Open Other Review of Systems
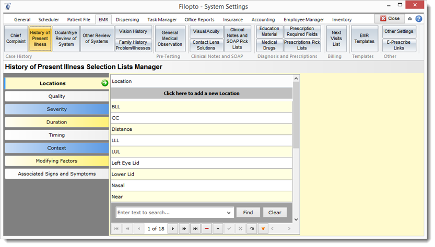The image size is (435, 247). click(97, 39)
